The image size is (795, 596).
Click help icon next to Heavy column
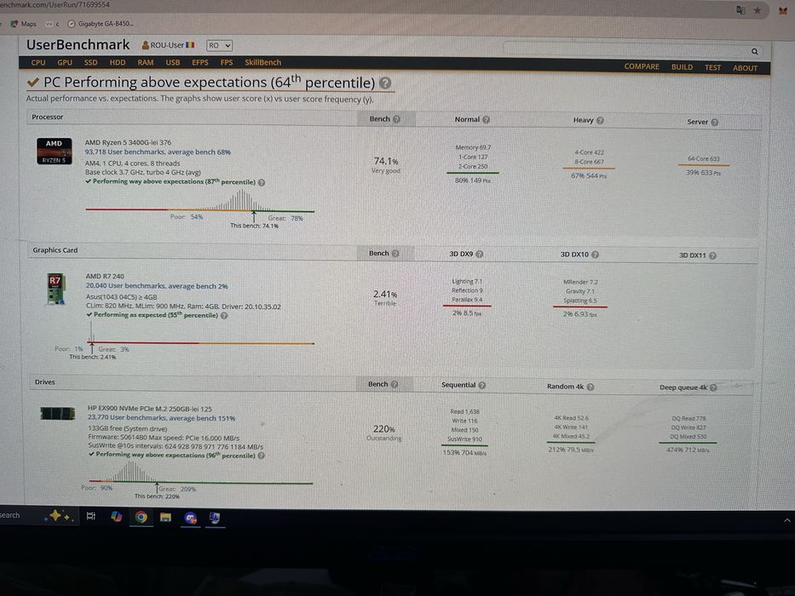(x=601, y=121)
